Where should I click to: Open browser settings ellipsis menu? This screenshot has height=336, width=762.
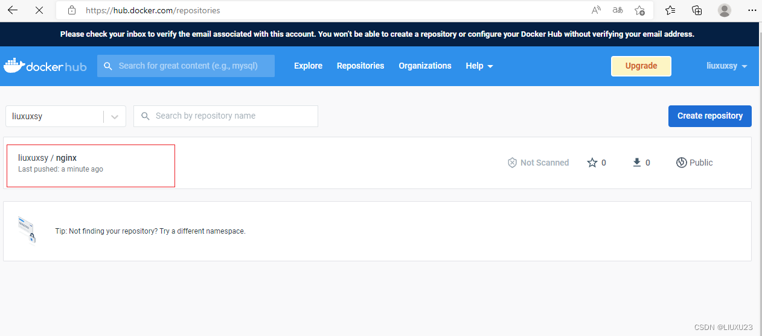tap(752, 10)
